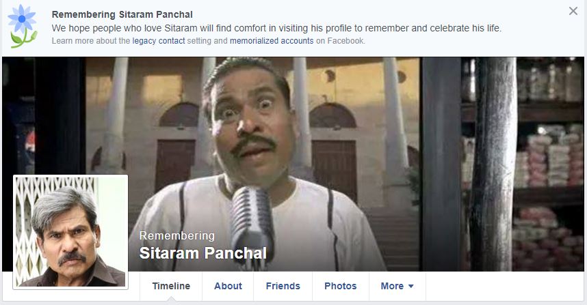The width and height of the screenshot is (587, 305).
Task: Click the Remembering label above the name
Action: coord(177,235)
